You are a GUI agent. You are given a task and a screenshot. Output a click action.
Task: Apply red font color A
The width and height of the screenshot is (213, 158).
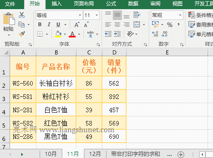pyautogui.click(x=72, y=34)
